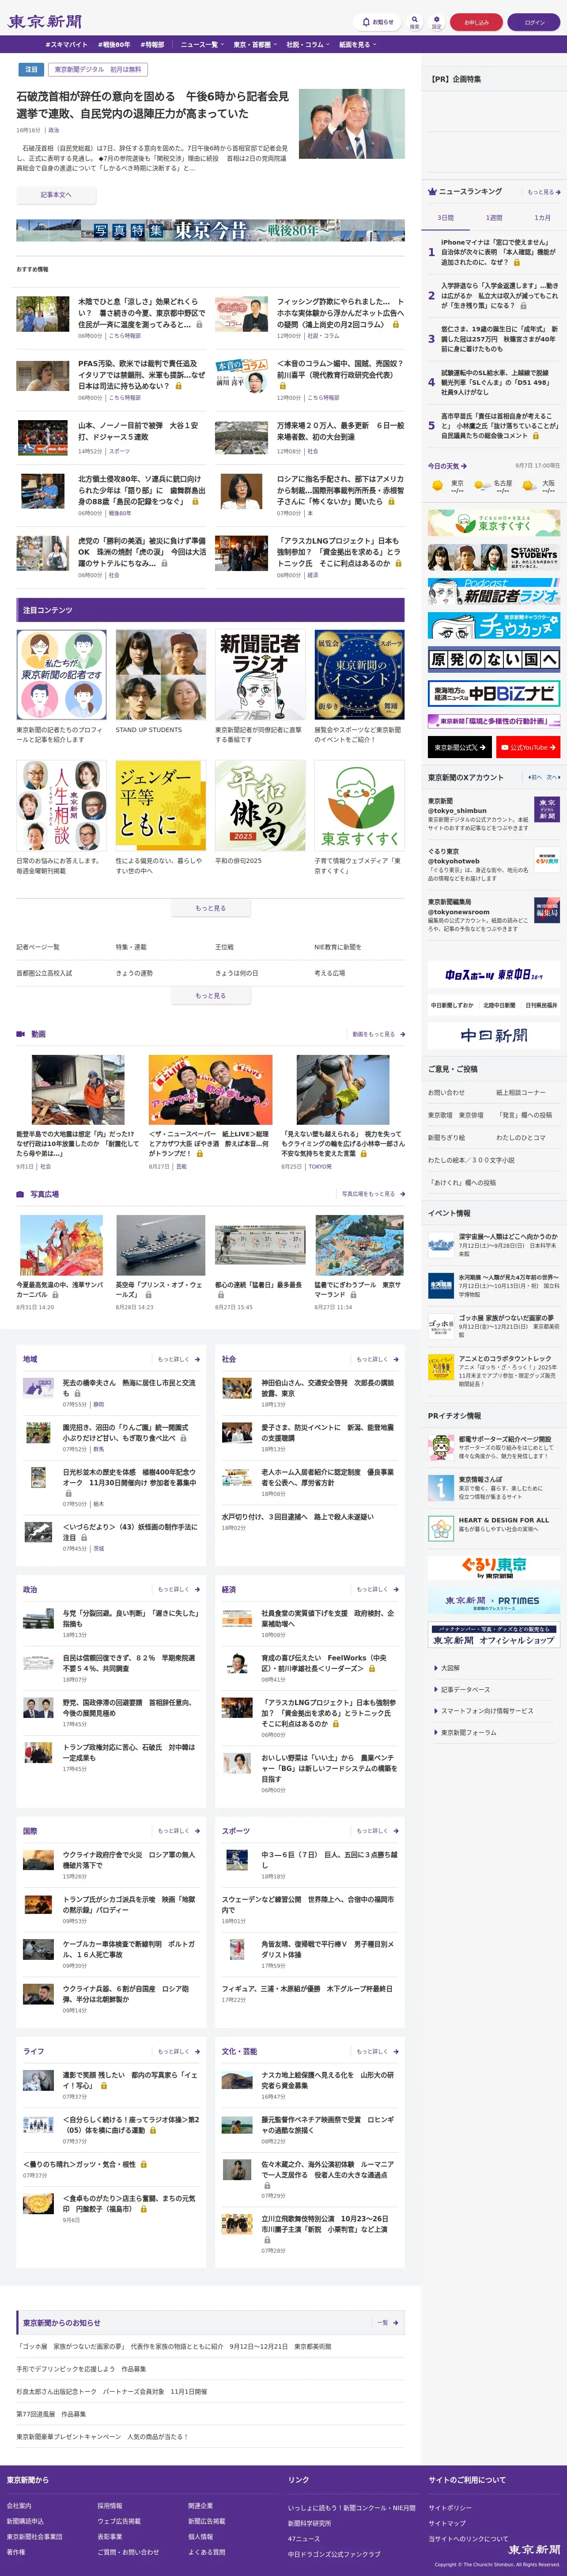567x2576 pixels.
Task: Switch ranking to the 3日間 tab
Action: (x=445, y=217)
